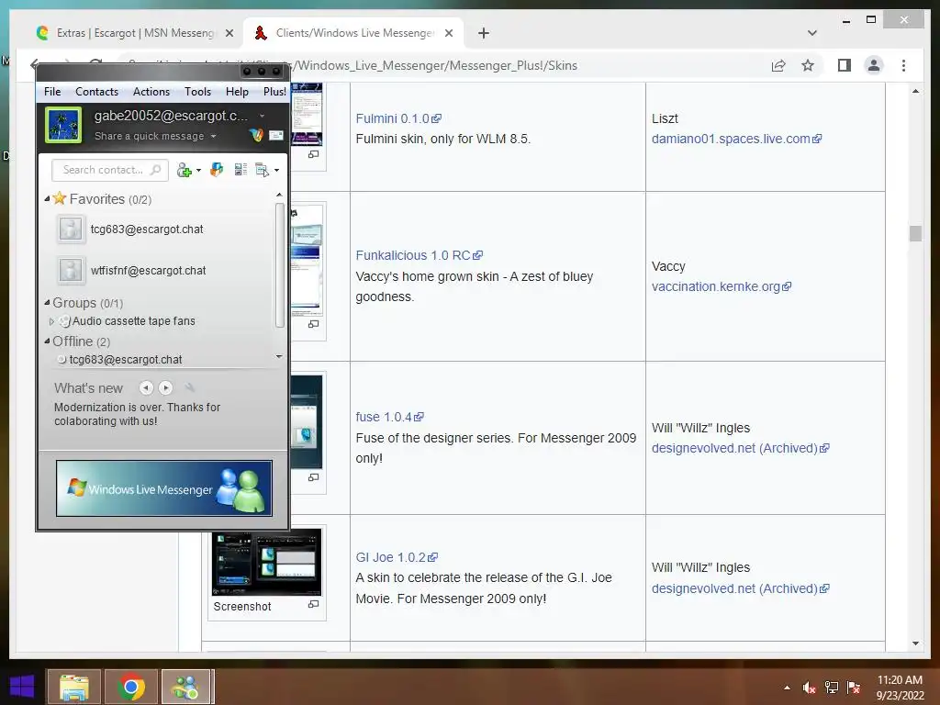This screenshot has height=705, width=940.
Task: Click the contact list scroll down arrow
Action: (x=279, y=357)
